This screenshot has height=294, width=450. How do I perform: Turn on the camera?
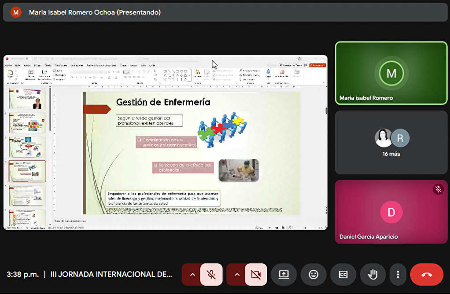(256, 275)
